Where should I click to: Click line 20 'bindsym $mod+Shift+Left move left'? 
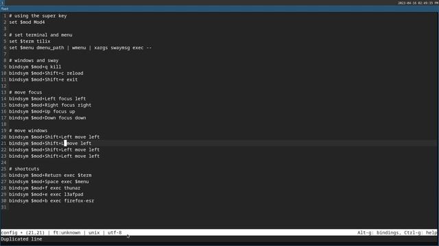(x=54, y=137)
